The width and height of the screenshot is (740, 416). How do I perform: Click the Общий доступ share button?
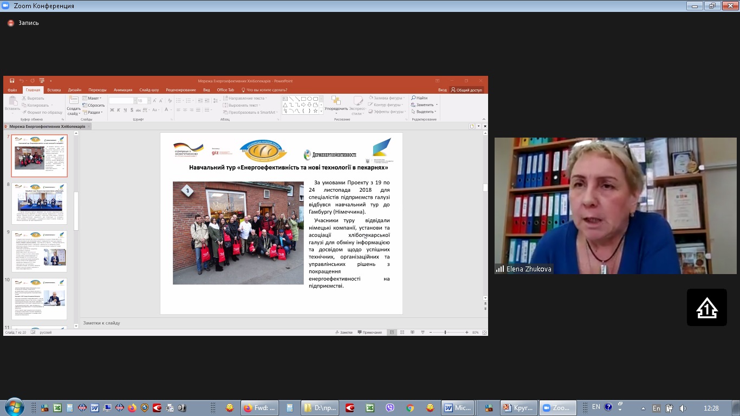[466, 90]
